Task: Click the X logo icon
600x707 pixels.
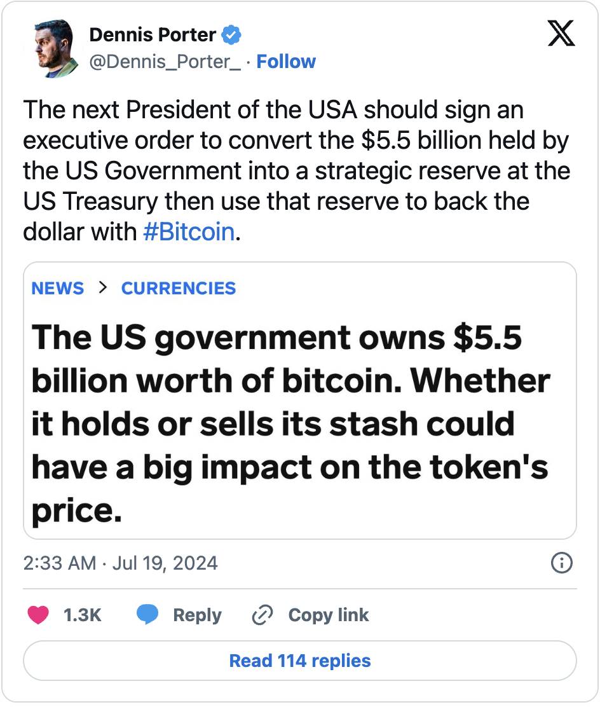Action: (x=561, y=35)
